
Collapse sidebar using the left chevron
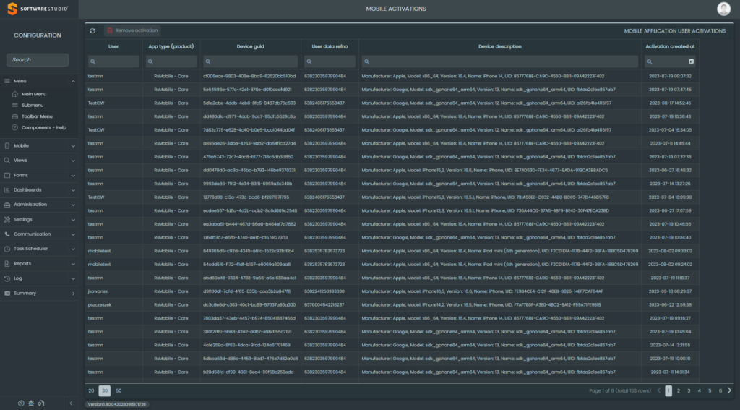coord(71,403)
